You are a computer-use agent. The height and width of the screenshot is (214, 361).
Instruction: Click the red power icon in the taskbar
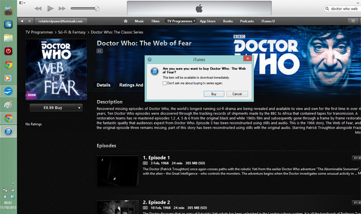click(x=8, y=51)
